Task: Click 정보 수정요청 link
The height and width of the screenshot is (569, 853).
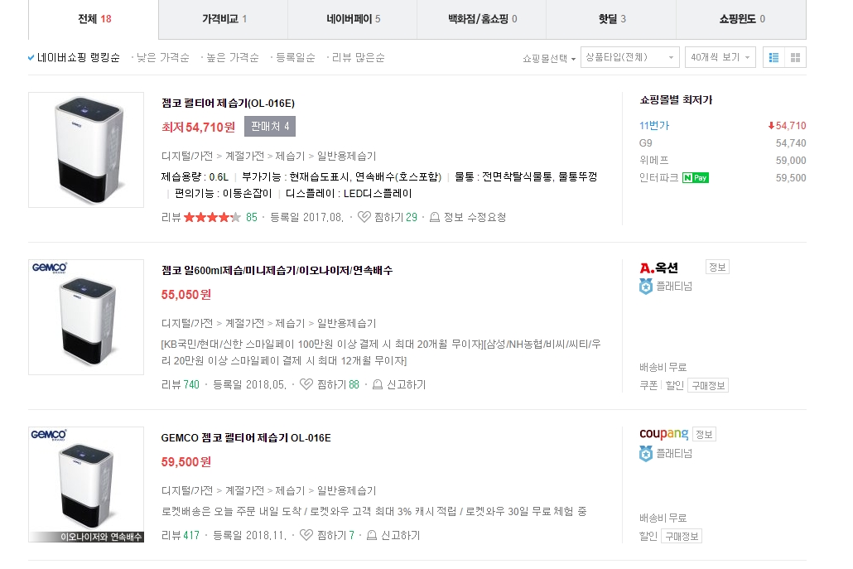Action: point(475,217)
